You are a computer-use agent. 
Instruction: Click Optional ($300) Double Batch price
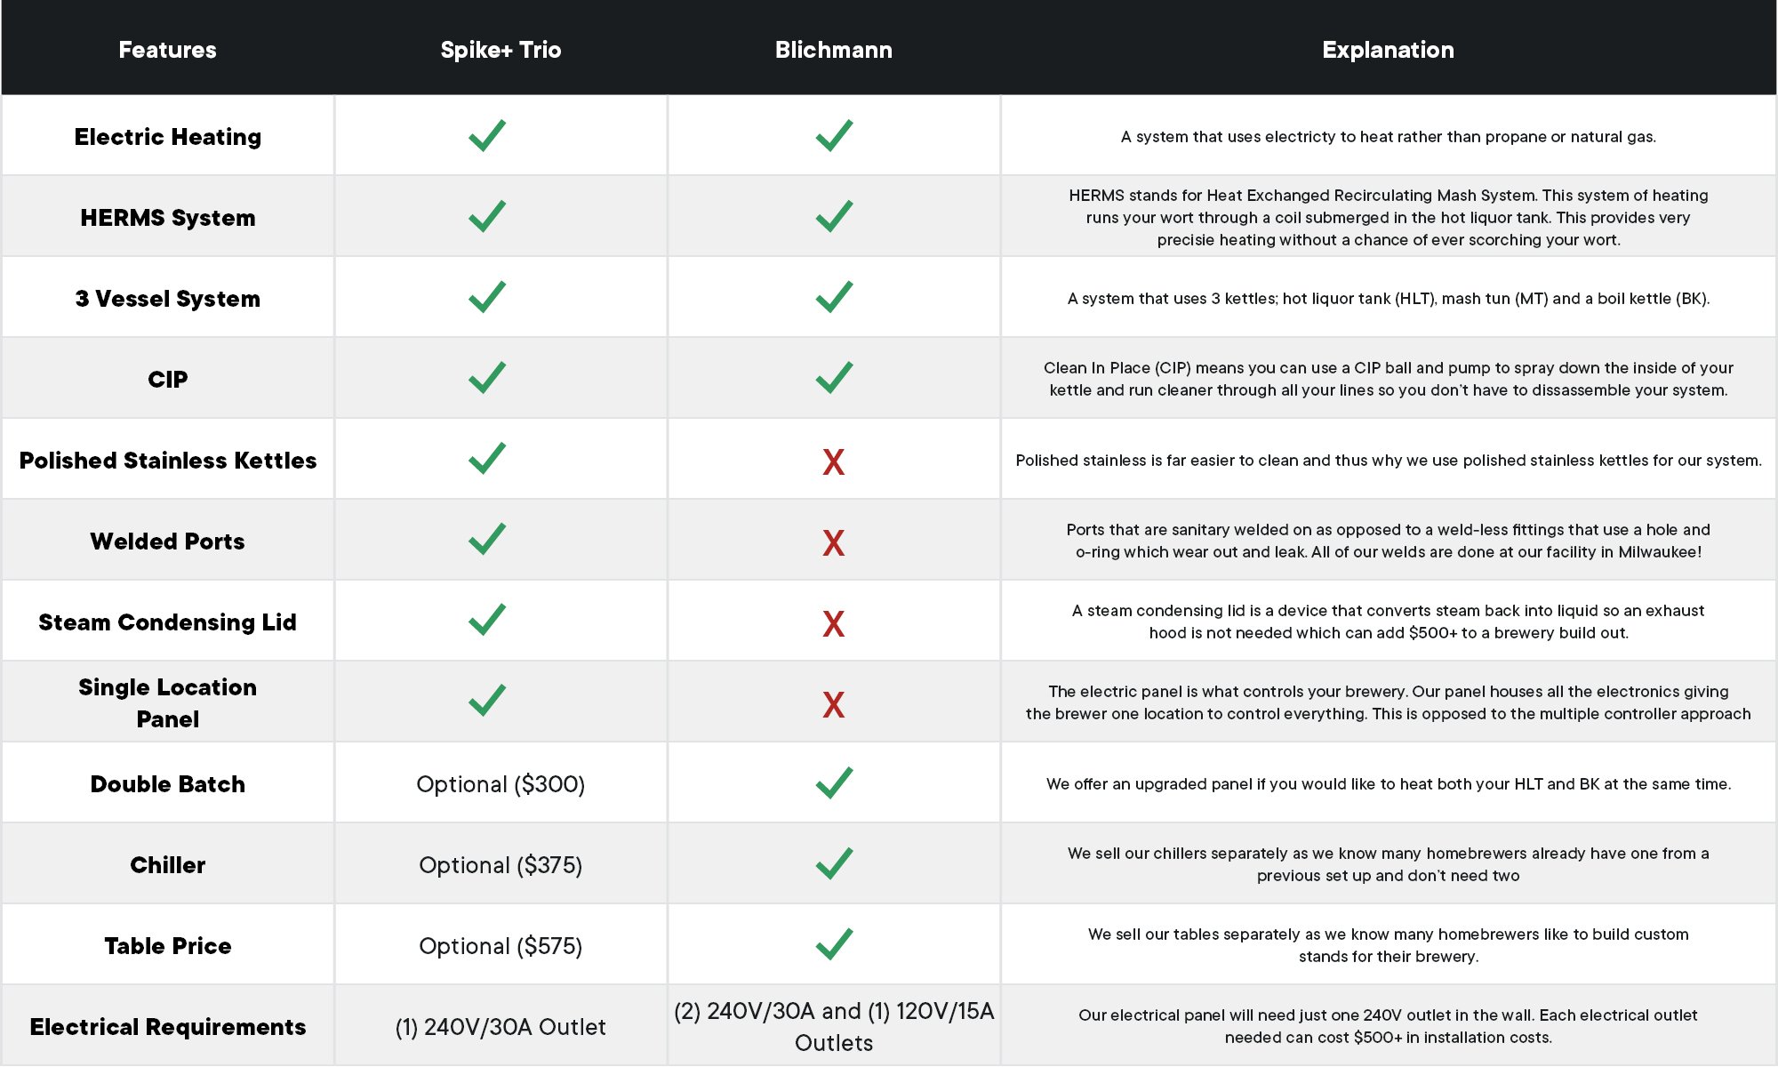click(501, 784)
